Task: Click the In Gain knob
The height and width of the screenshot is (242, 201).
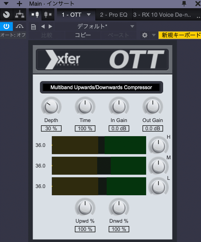Action: pyautogui.click(x=119, y=107)
